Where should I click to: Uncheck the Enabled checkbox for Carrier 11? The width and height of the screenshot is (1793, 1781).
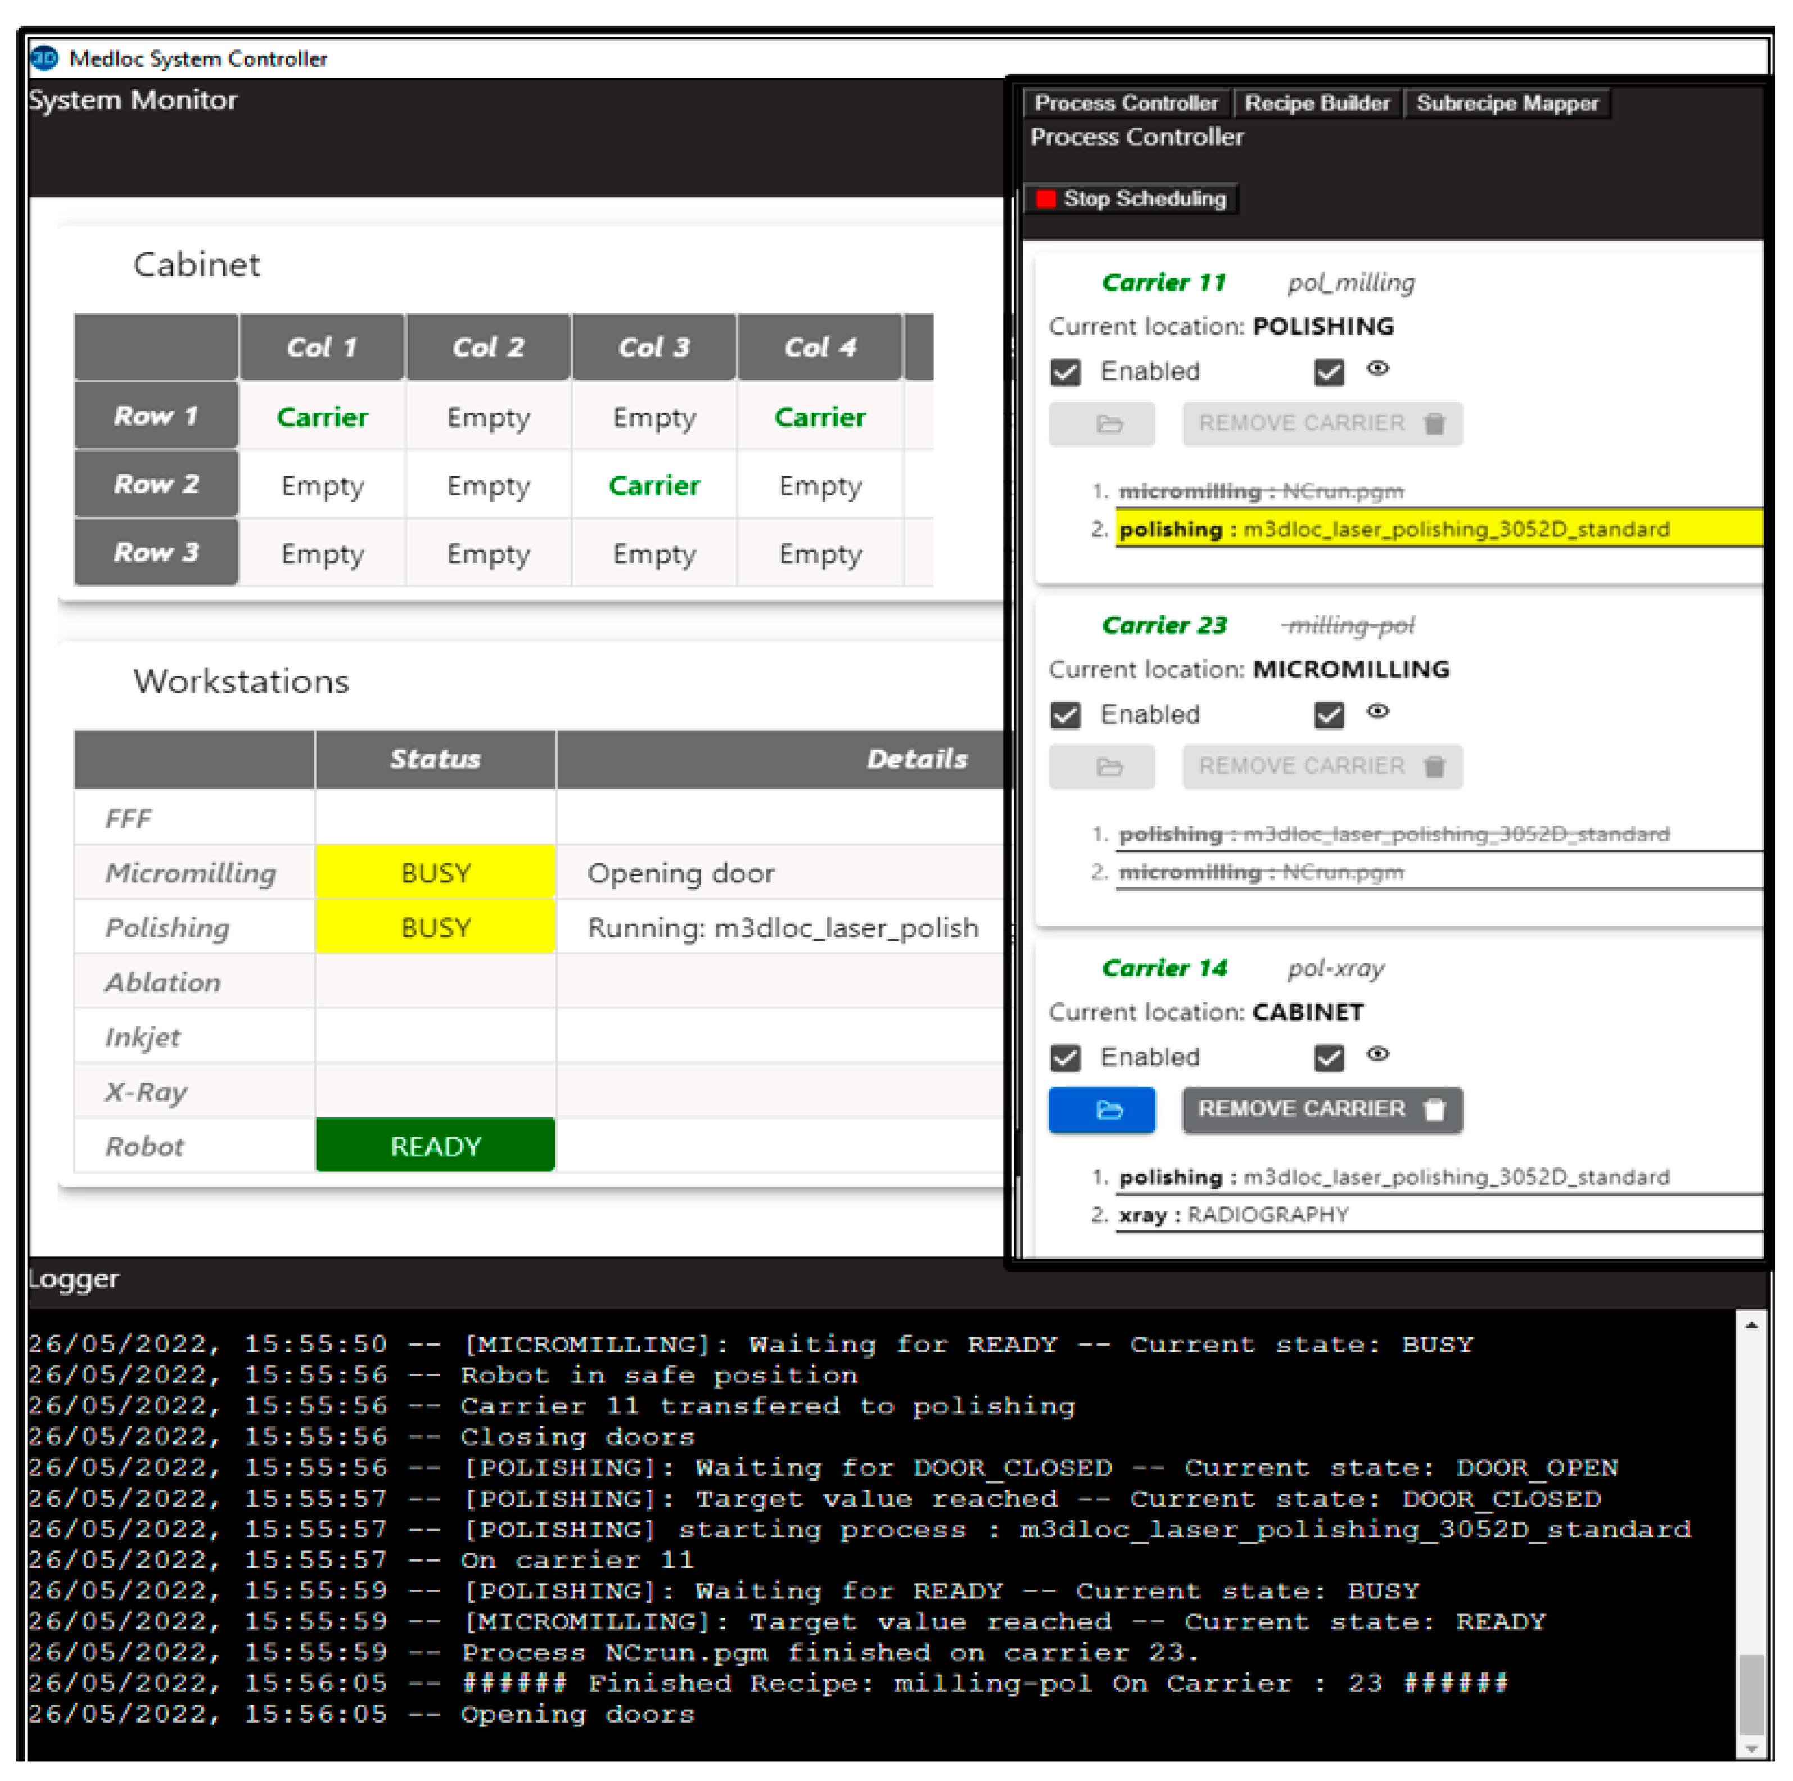coord(1065,372)
